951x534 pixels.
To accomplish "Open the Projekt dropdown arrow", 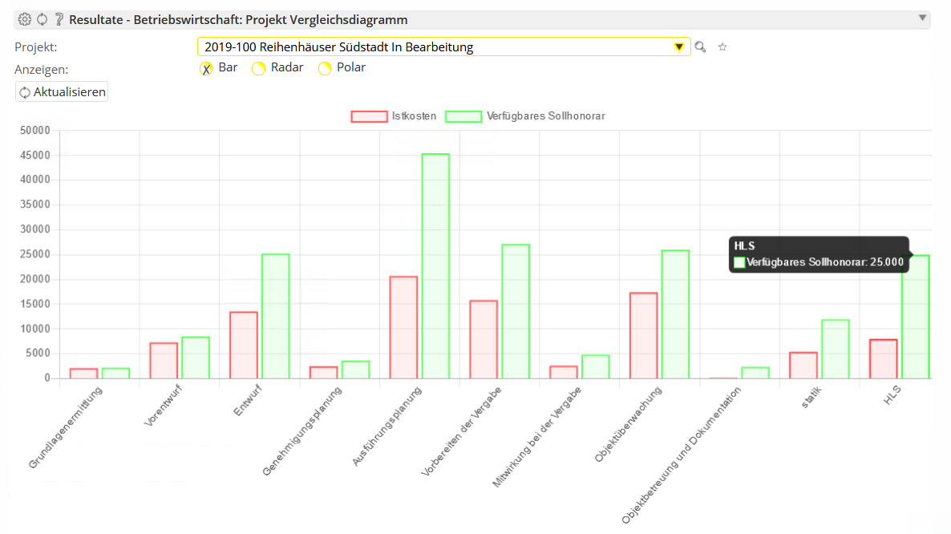I will [679, 47].
